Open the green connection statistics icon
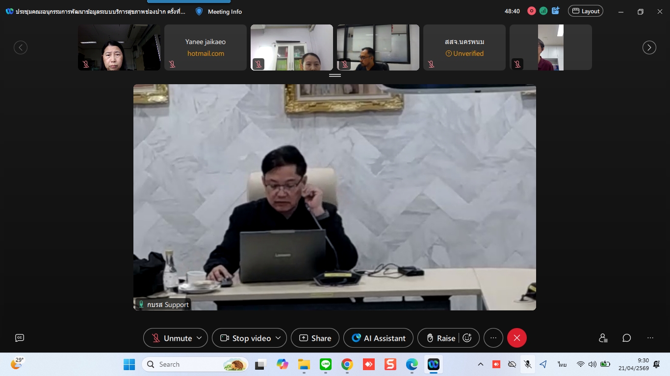Screen dimensions: 670x376 (543, 11)
